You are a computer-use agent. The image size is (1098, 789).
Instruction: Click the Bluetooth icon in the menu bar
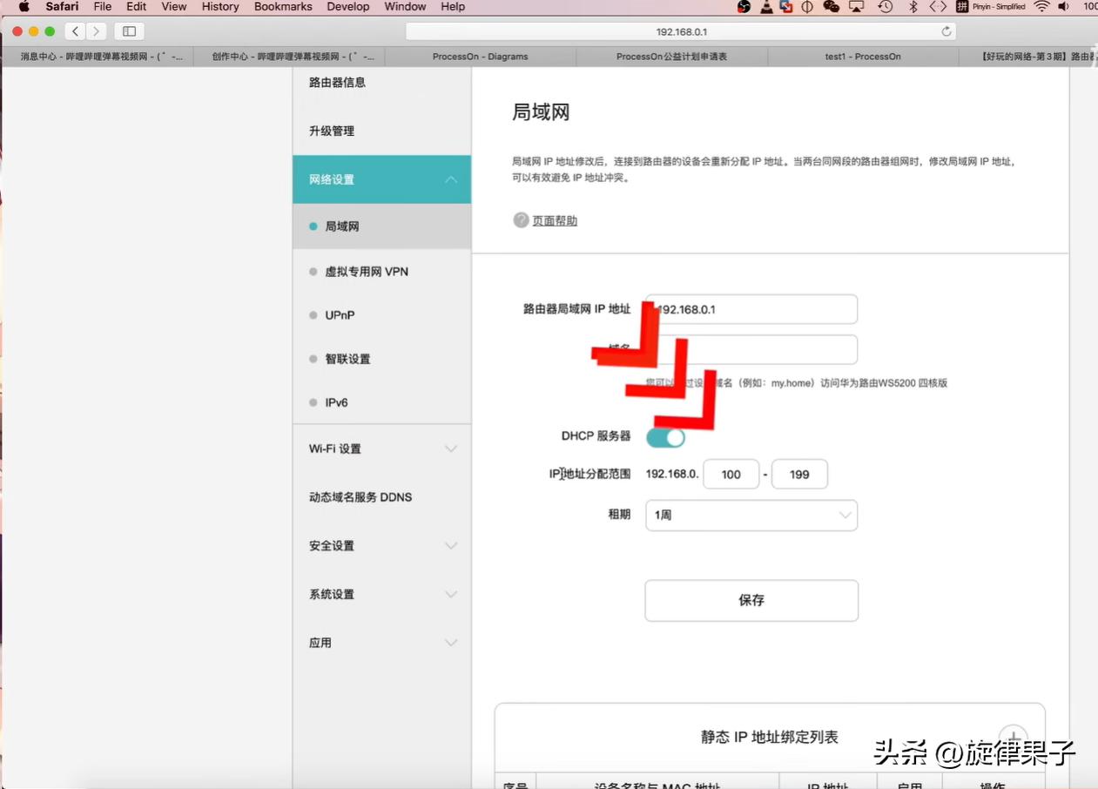point(915,6)
